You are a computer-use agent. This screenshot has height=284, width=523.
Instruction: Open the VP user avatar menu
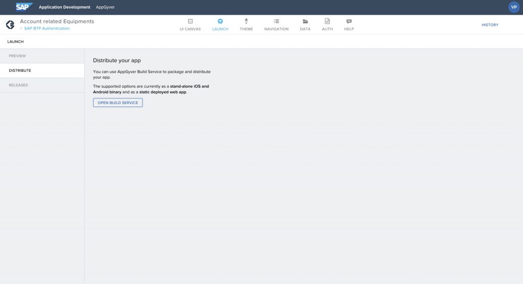click(x=514, y=7)
